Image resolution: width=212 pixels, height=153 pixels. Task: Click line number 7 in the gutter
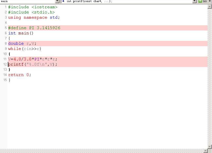click(6, 38)
